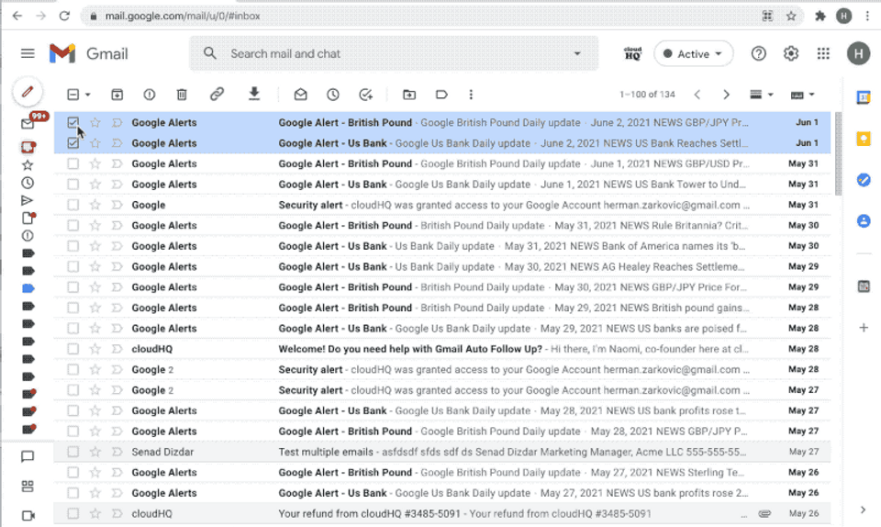The height and width of the screenshot is (527, 881).
Task: Report selected emails as spam
Action: point(150,95)
